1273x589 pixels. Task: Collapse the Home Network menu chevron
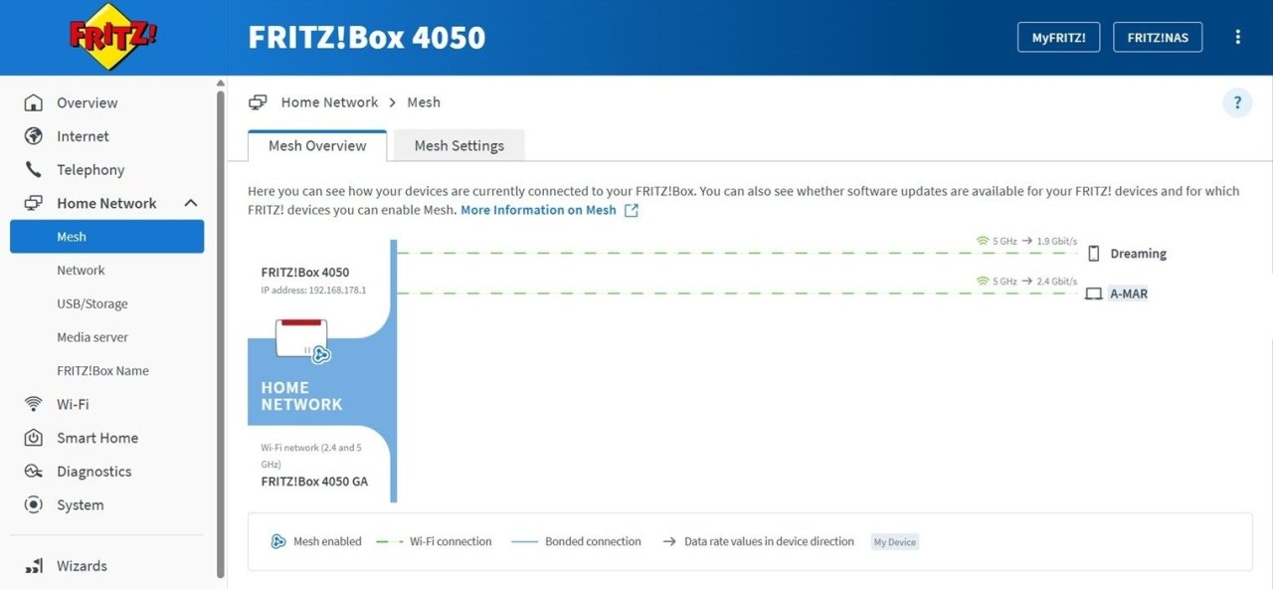(x=191, y=203)
